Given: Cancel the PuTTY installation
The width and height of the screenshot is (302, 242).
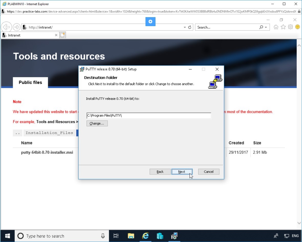Looking at the screenshot, I should click(x=209, y=172).
